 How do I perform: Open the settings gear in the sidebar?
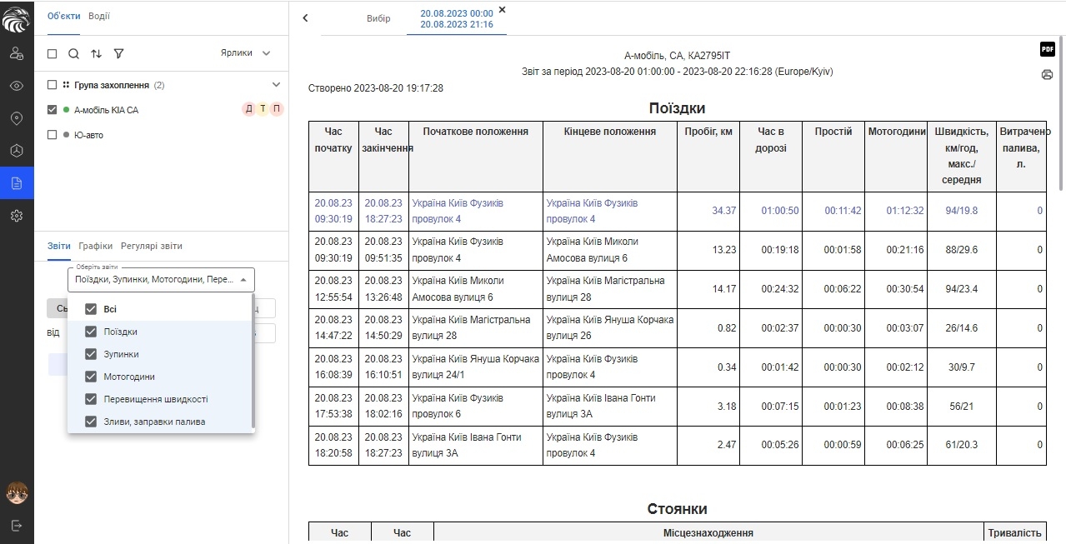pos(17,216)
